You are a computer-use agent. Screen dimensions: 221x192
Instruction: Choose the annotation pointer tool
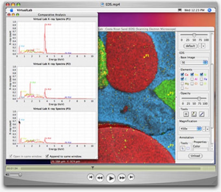183,148
